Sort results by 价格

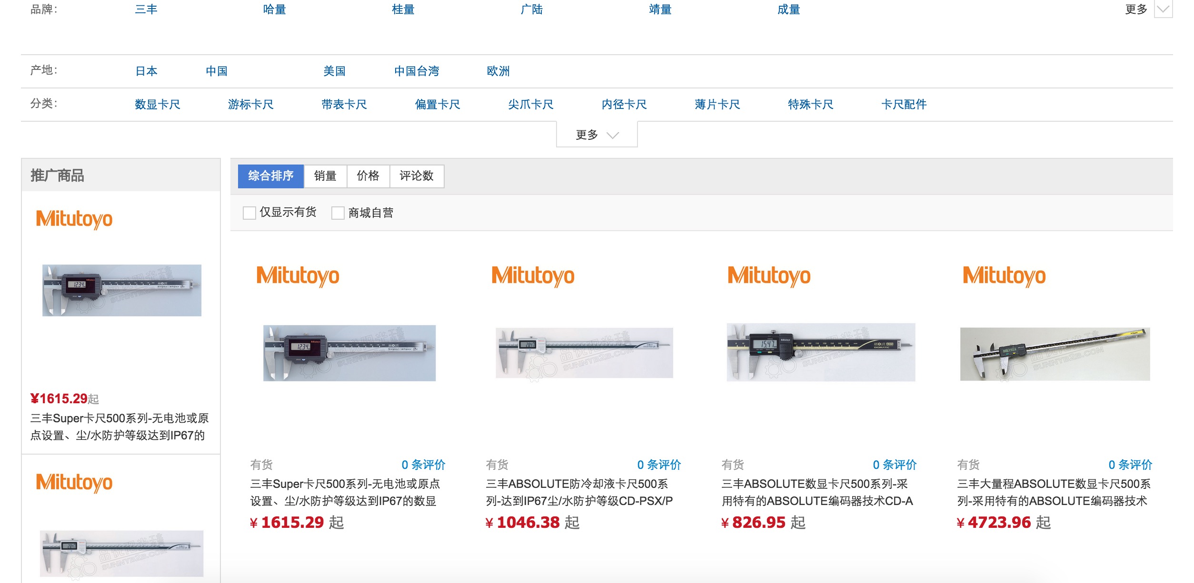[x=368, y=176]
